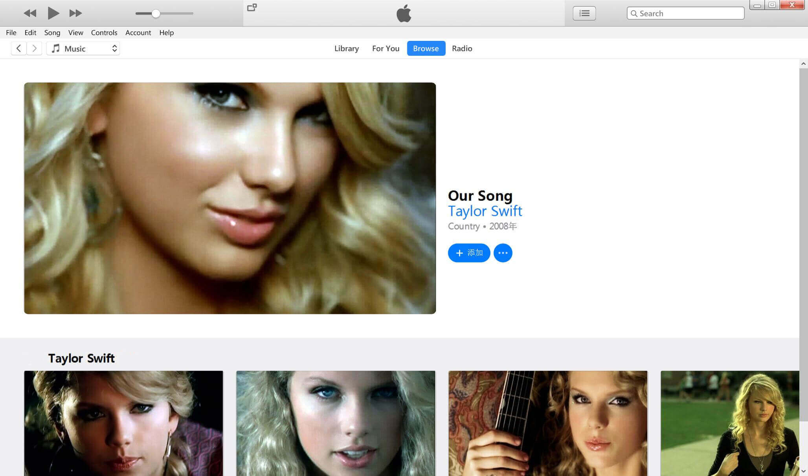This screenshot has height=476, width=808.
Task: Click the rewind button
Action: pyautogui.click(x=28, y=13)
